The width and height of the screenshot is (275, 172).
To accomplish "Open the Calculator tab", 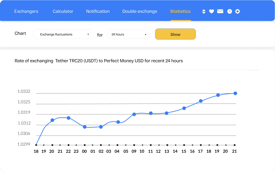I will (x=63, y=11).
